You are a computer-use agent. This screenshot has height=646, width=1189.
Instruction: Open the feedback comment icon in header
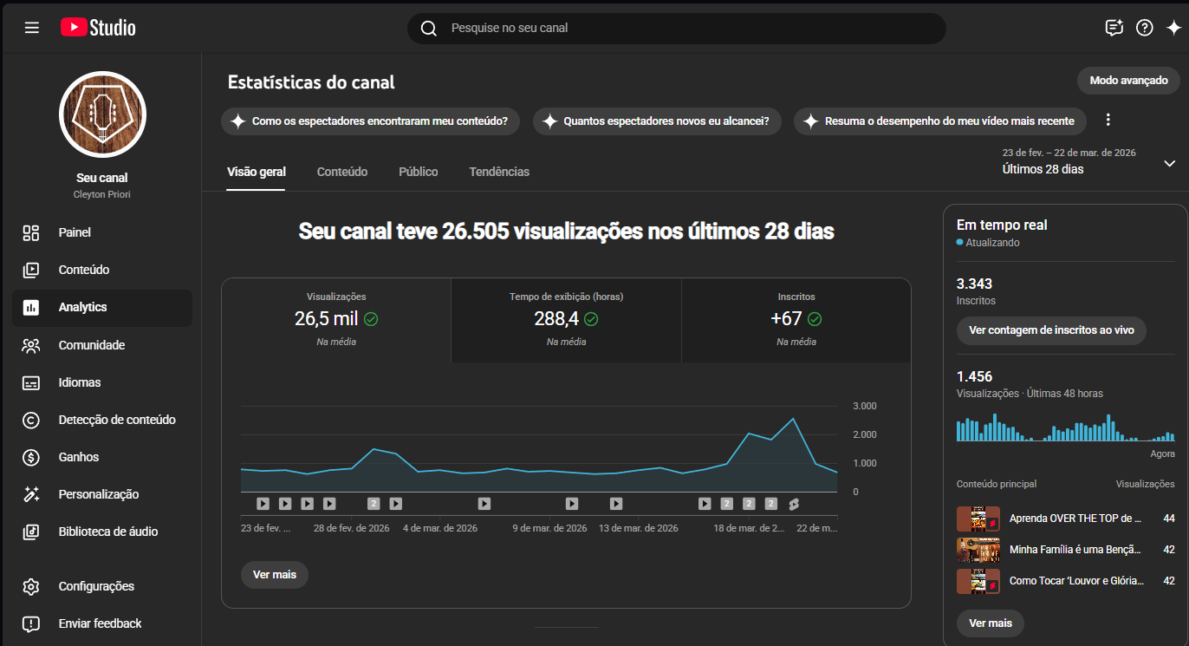(1114, 28)
